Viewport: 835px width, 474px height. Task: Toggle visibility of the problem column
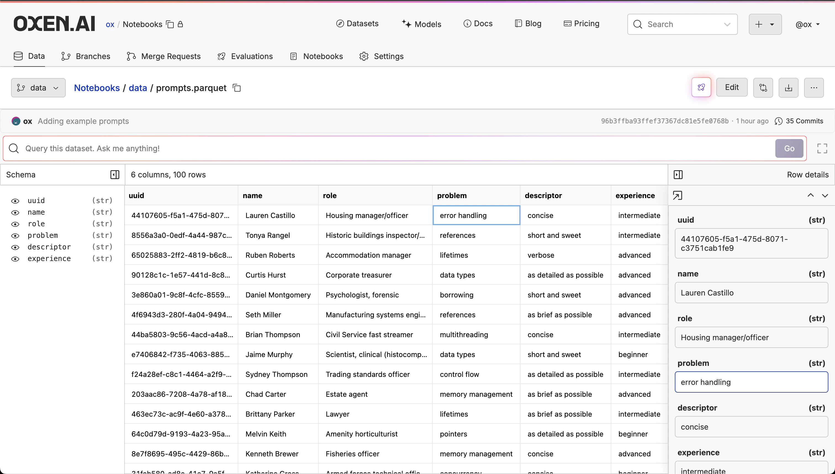(15, 235)
